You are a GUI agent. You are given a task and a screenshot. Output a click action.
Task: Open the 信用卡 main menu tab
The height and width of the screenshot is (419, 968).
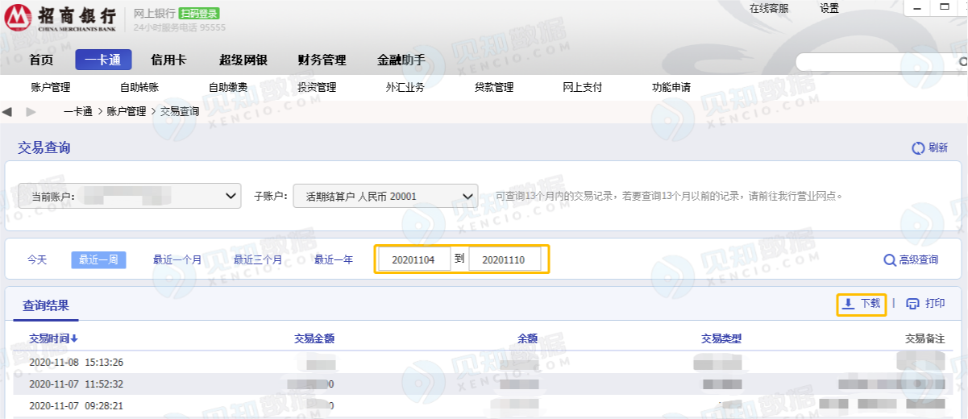point(168,60)
